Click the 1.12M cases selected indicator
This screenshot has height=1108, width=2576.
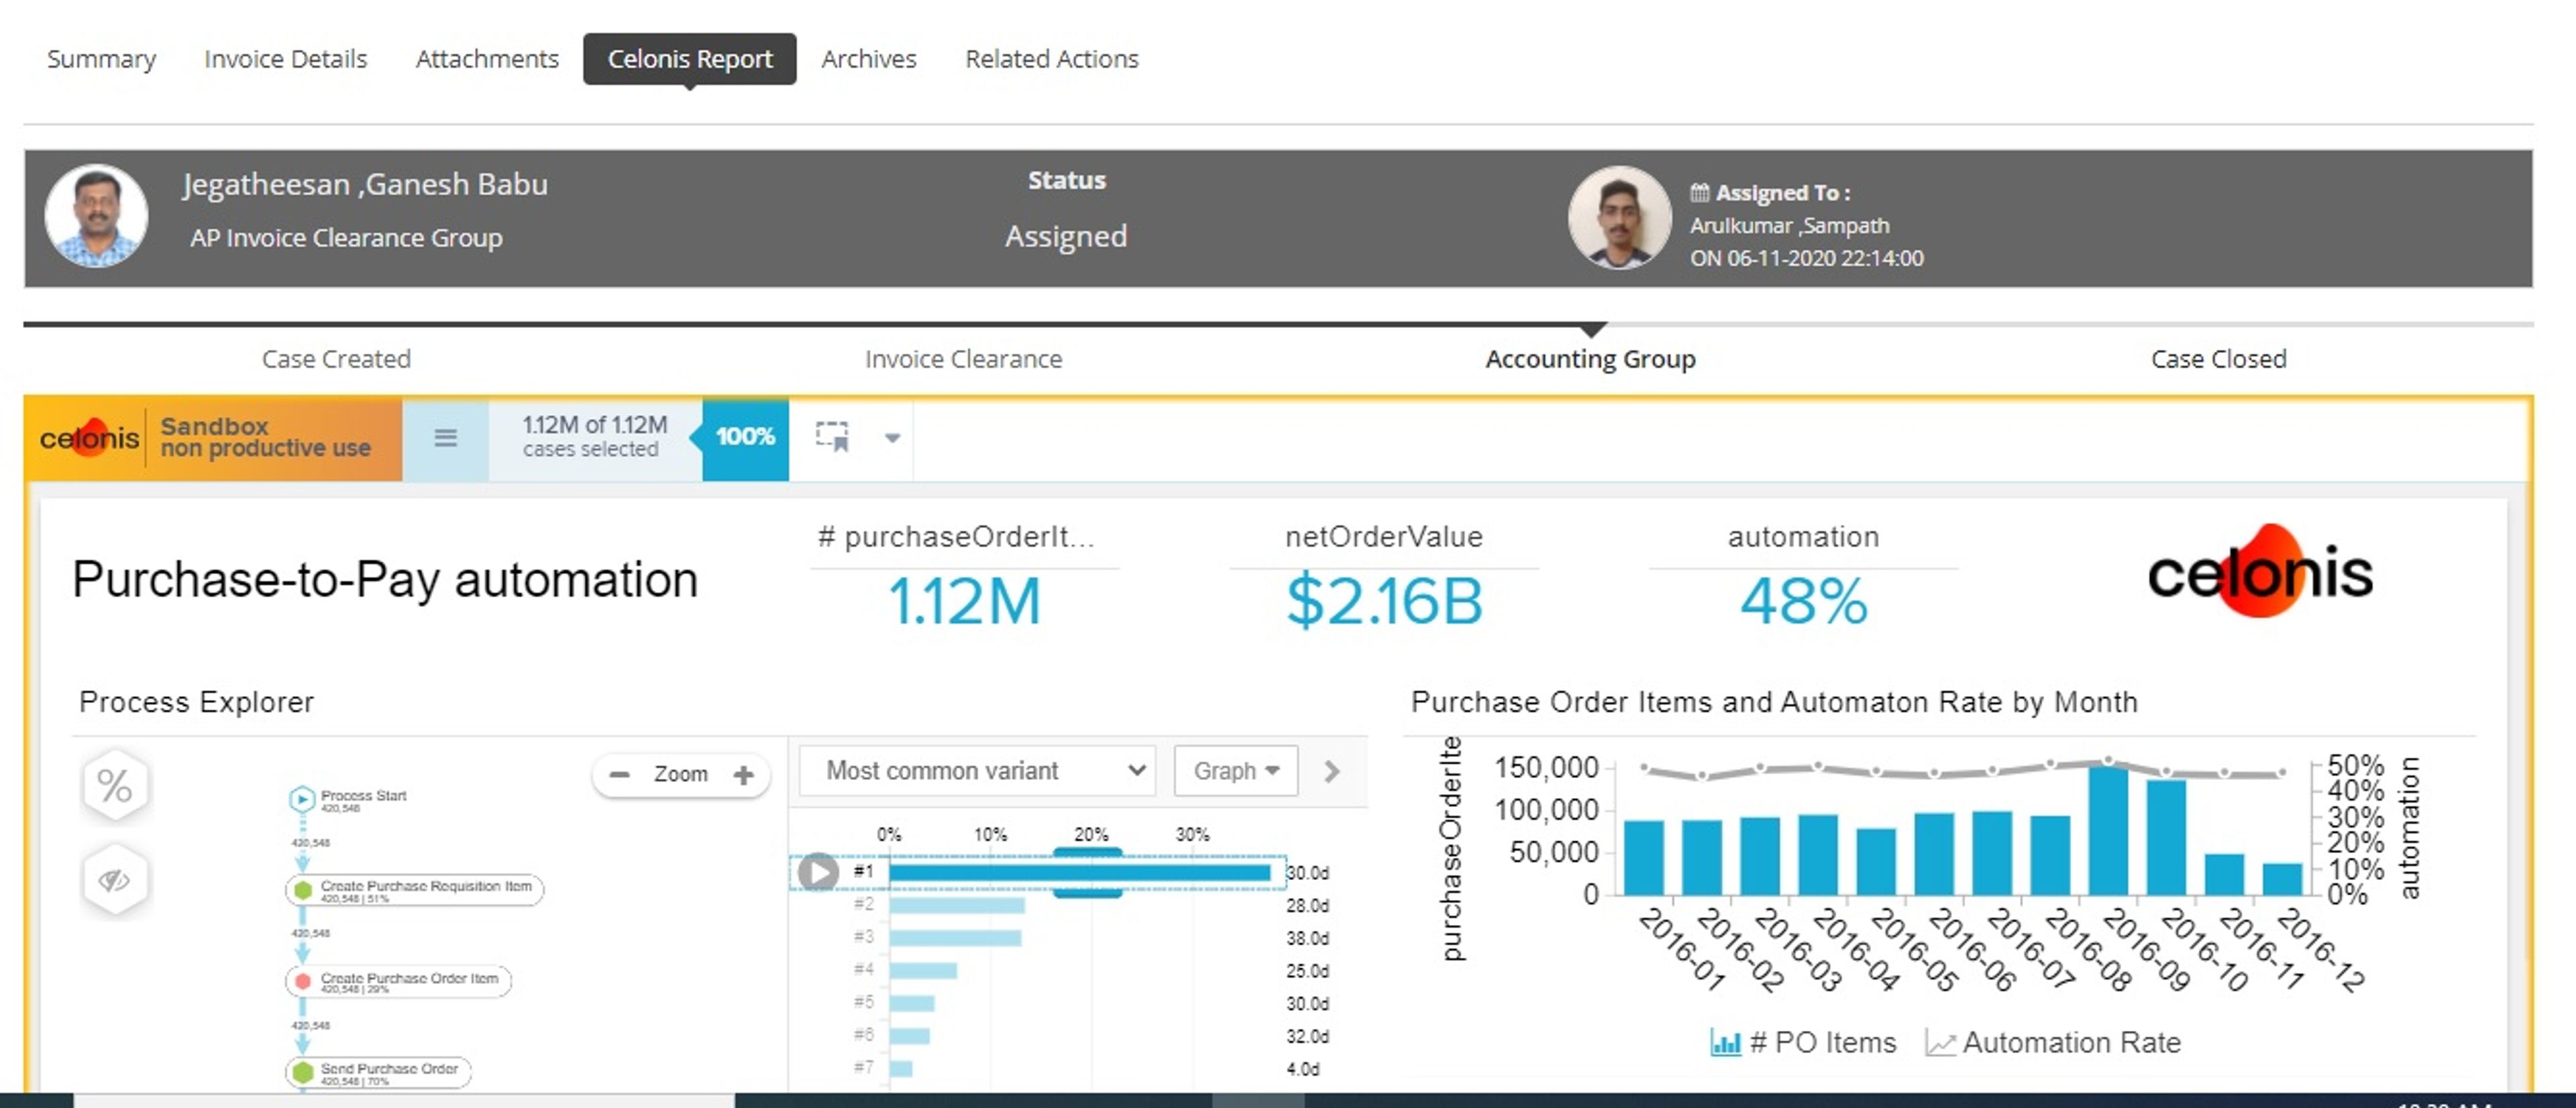point(594,437)
